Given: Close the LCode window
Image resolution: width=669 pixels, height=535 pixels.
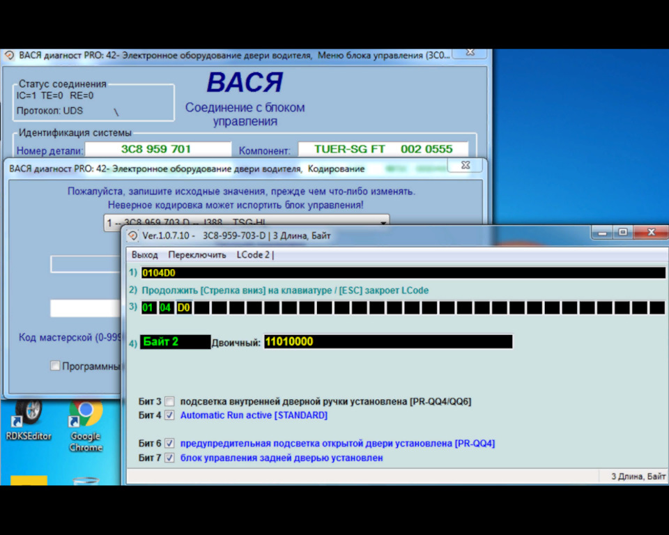Looking at the screenshot, I should pyautogui.click(x=651, y=232).
